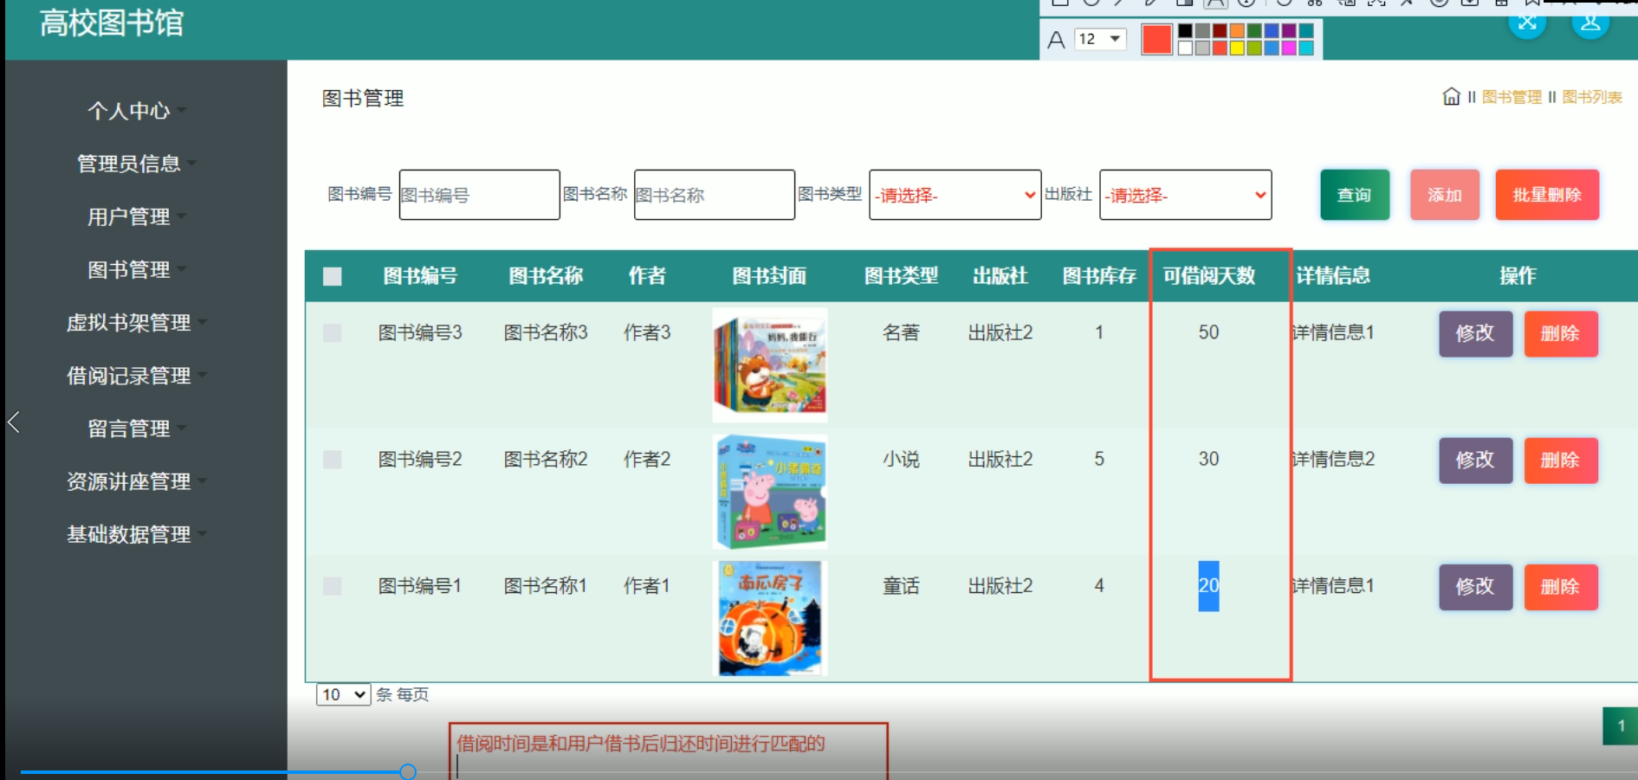Click the 批量删除 batch delete button
Viewport: 1638px width, 780px height.
pyautogui.click(x=1547, y=195)
